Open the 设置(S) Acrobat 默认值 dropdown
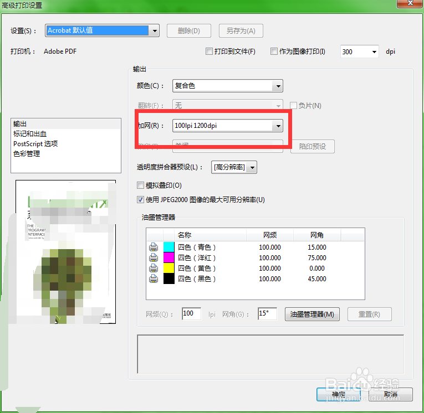The height and width of the screenshot is (413, 424). click(x=102, y=30)
